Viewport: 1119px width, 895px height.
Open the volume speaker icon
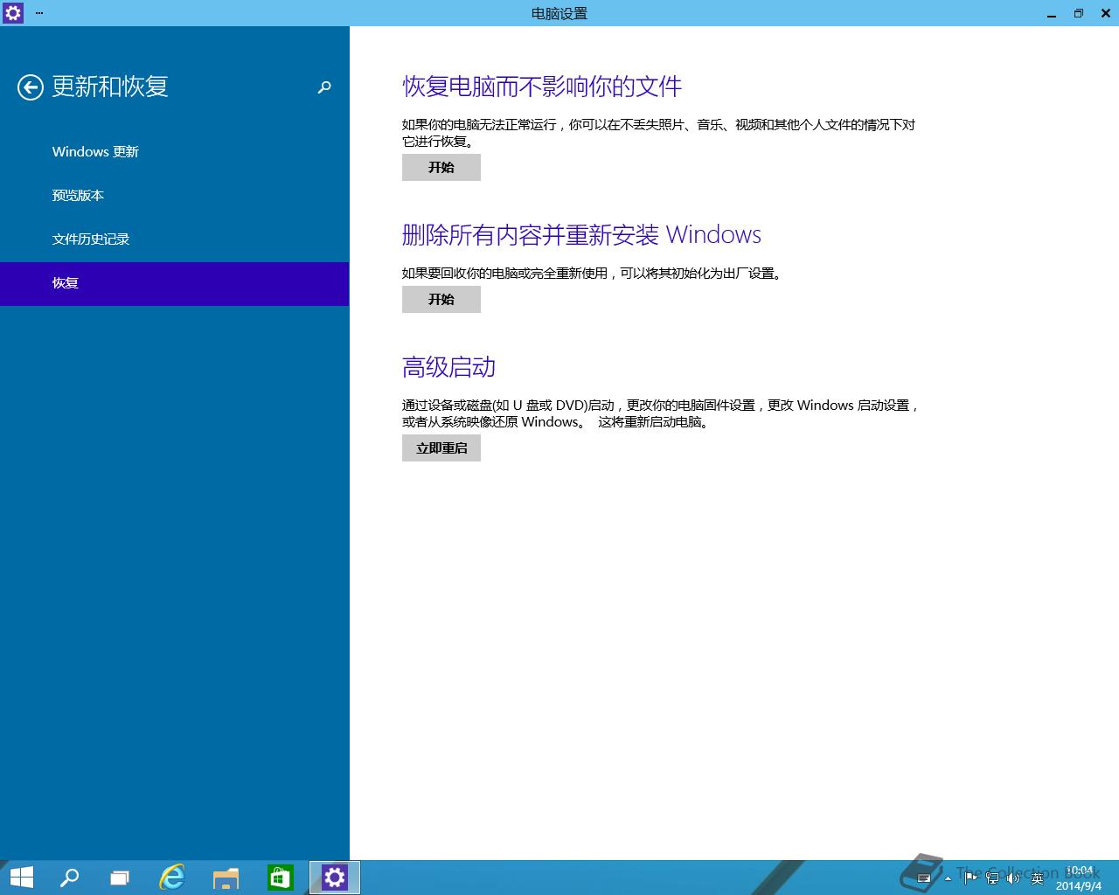(1014, 878)
